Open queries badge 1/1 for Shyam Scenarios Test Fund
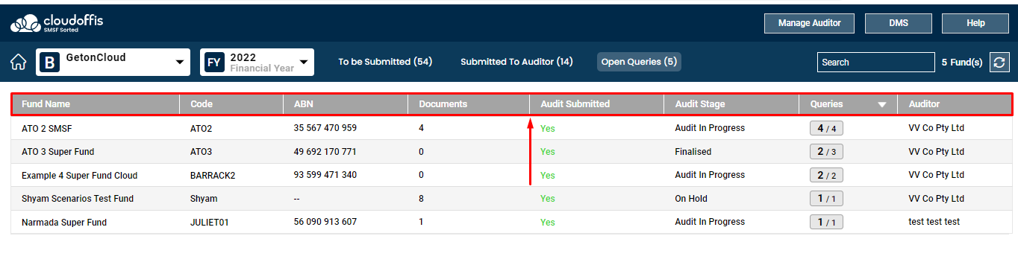 826,199
